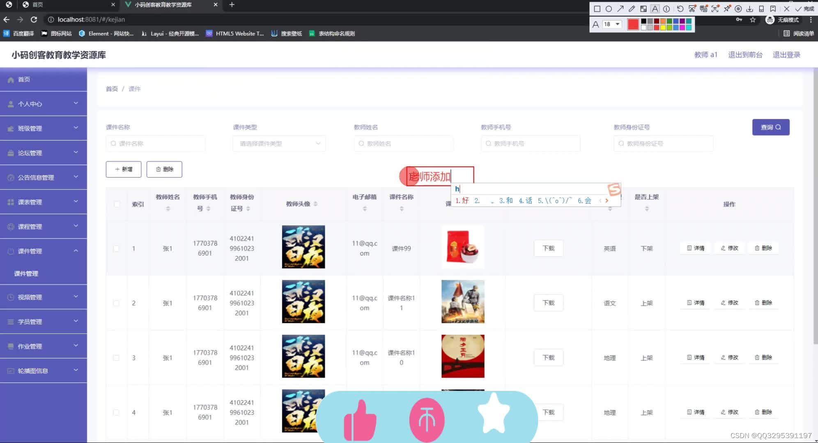Check the row 4 checkbox

click(116, 413)
